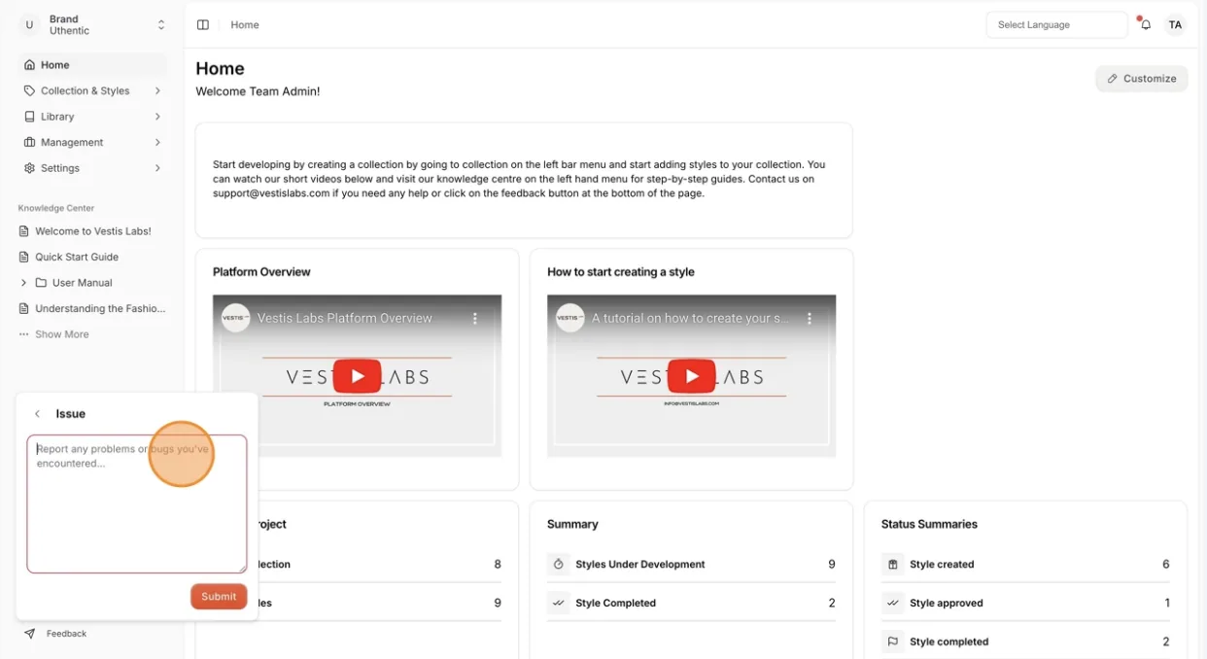Click Show More in Knowledge Center
The height and width of the screenshot is (659, 1207).
tap(62, 334)
